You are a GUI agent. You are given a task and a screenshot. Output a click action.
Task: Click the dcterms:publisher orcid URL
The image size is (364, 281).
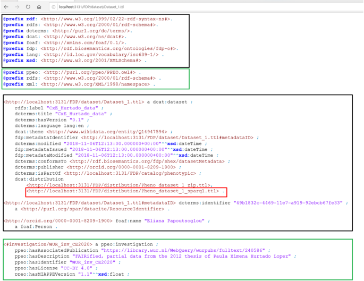pyautogui.click(x=121, y=167)
